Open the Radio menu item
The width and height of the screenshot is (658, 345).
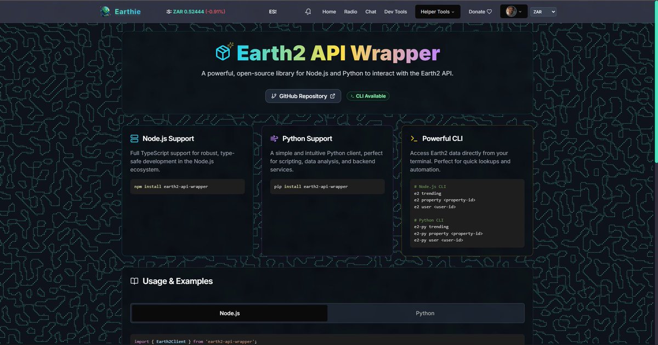click(350, 12)
